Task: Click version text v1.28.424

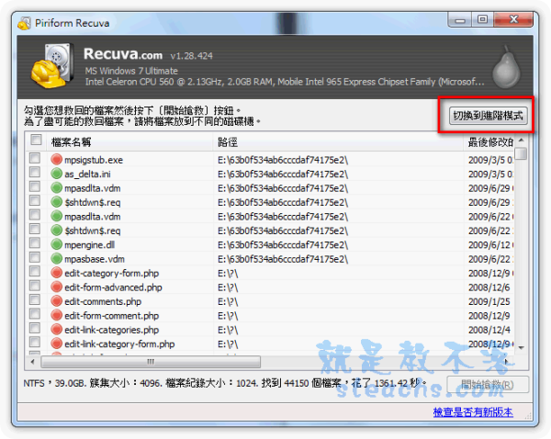Action: 192,56
